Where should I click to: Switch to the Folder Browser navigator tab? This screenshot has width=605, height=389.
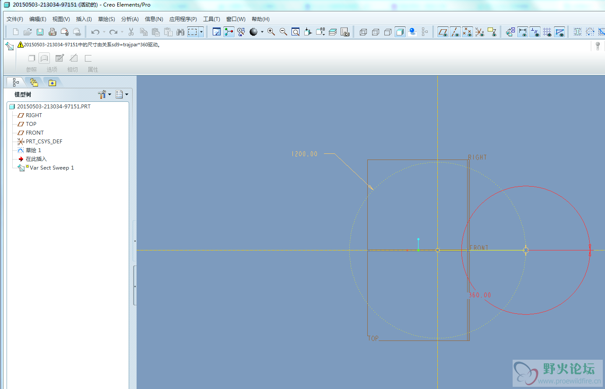(x=34, y=82)
